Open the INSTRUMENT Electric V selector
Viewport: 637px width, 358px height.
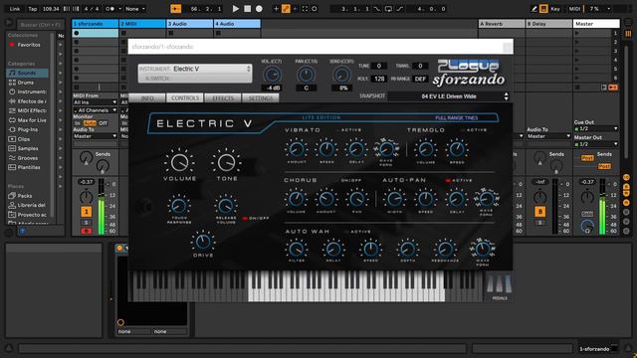(x=195, y=69)
